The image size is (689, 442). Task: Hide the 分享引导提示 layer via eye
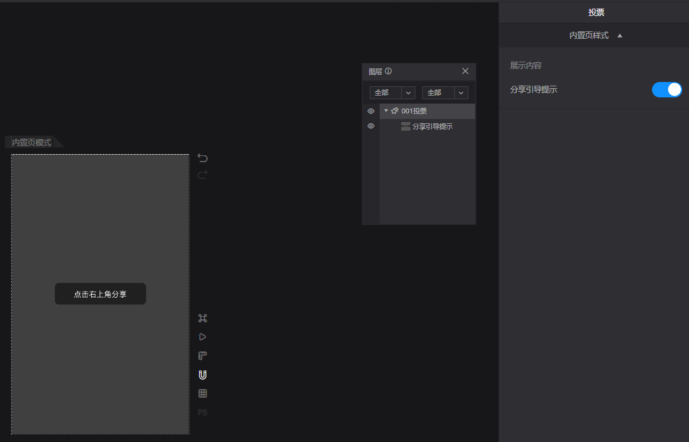371,126
